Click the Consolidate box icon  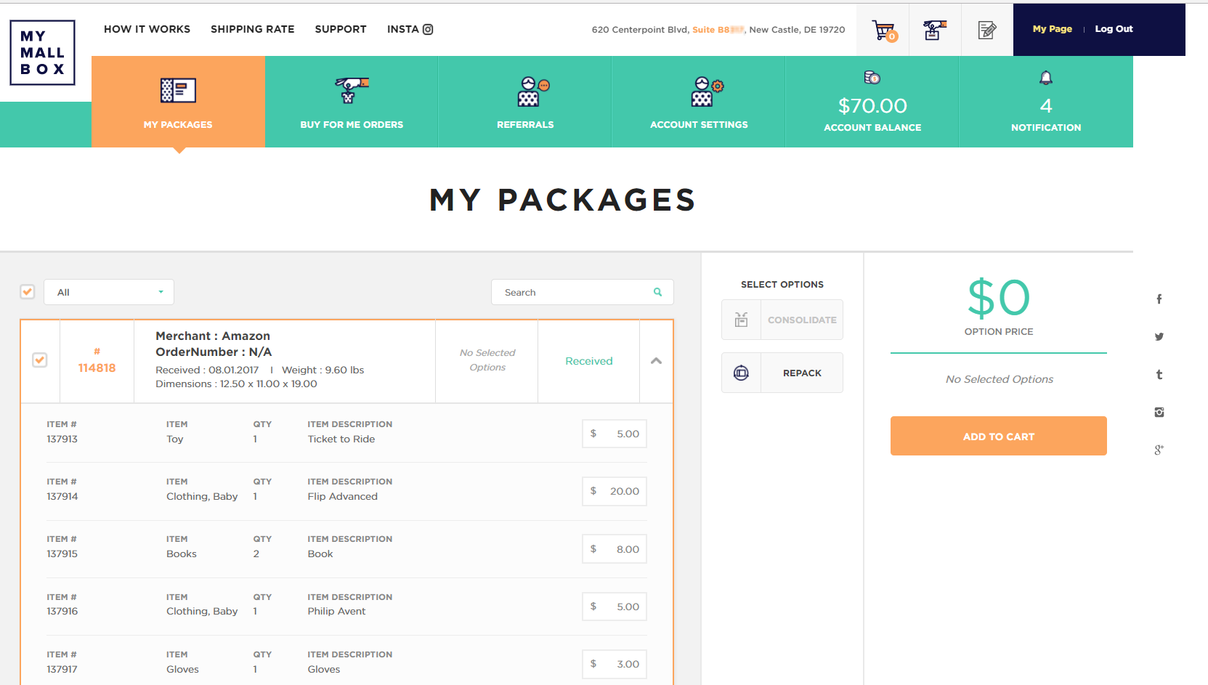(x=741, y=320)
